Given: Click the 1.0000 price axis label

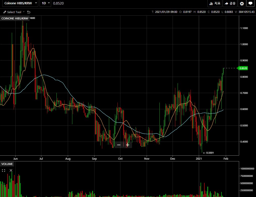Looking at the screenshot, I should [244, 44].
